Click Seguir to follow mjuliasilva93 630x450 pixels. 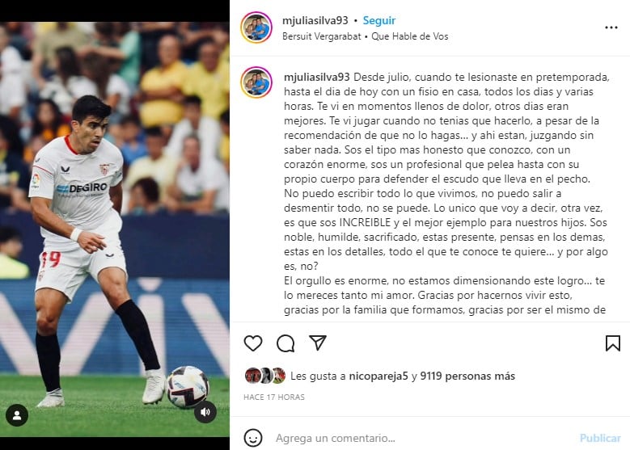pos(378,20)
